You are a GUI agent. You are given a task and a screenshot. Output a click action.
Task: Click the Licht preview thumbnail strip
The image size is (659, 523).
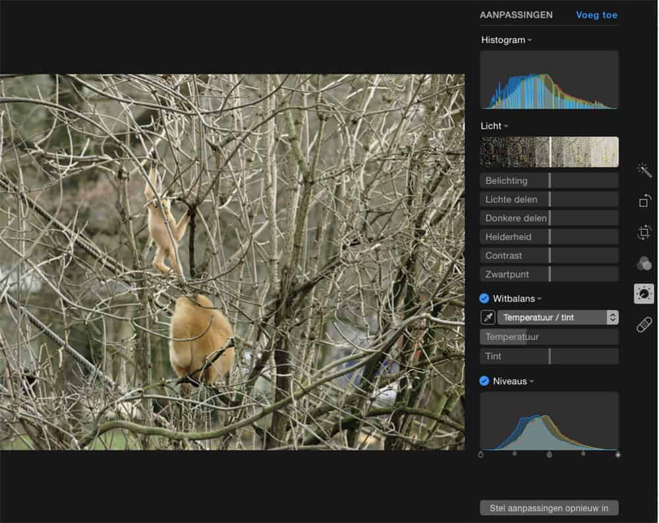[x=549, y=151]
